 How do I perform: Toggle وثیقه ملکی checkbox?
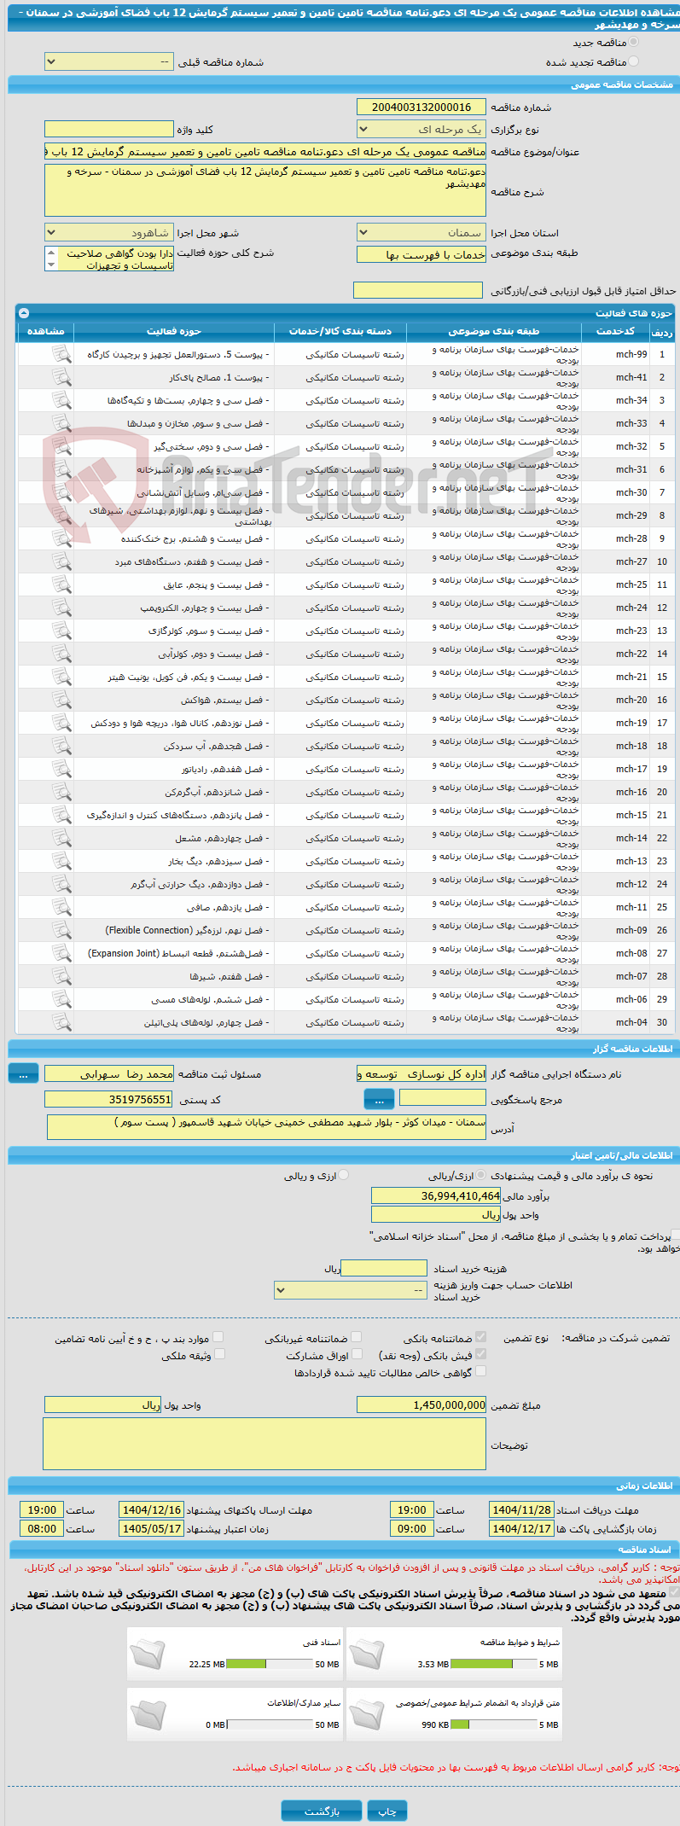218,1354
